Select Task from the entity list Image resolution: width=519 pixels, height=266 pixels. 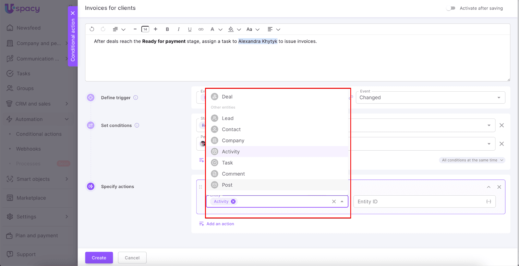227,163
